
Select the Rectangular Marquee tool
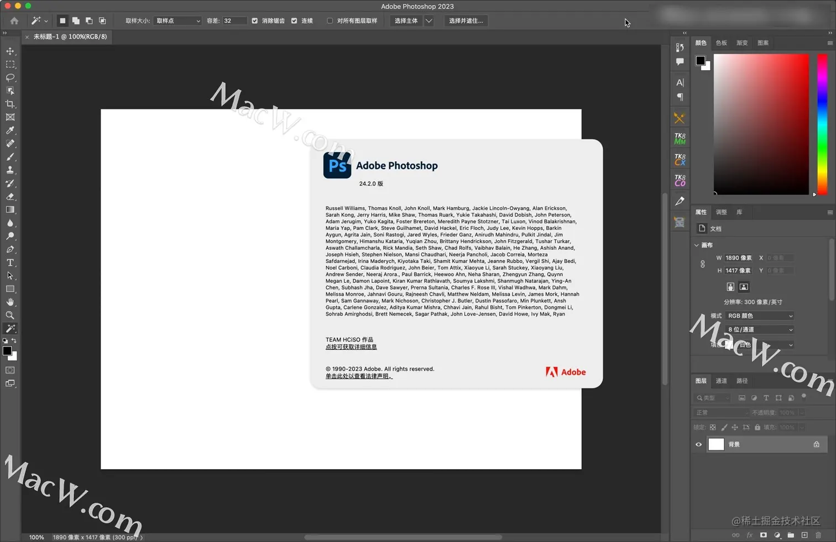pyautogui.click(x=10, y=64)
